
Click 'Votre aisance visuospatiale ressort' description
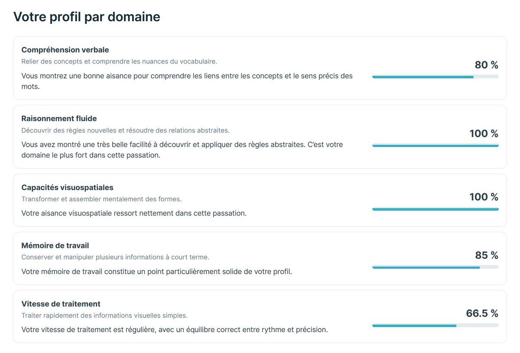[134, 213]
